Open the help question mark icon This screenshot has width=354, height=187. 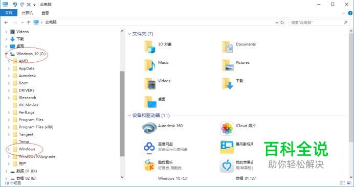[350, 13]
